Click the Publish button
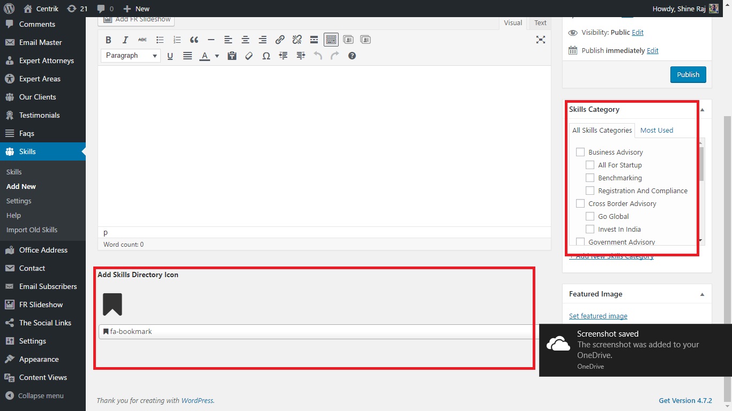Viewport: 732px width, 411px height. click(x=688, y=74)
